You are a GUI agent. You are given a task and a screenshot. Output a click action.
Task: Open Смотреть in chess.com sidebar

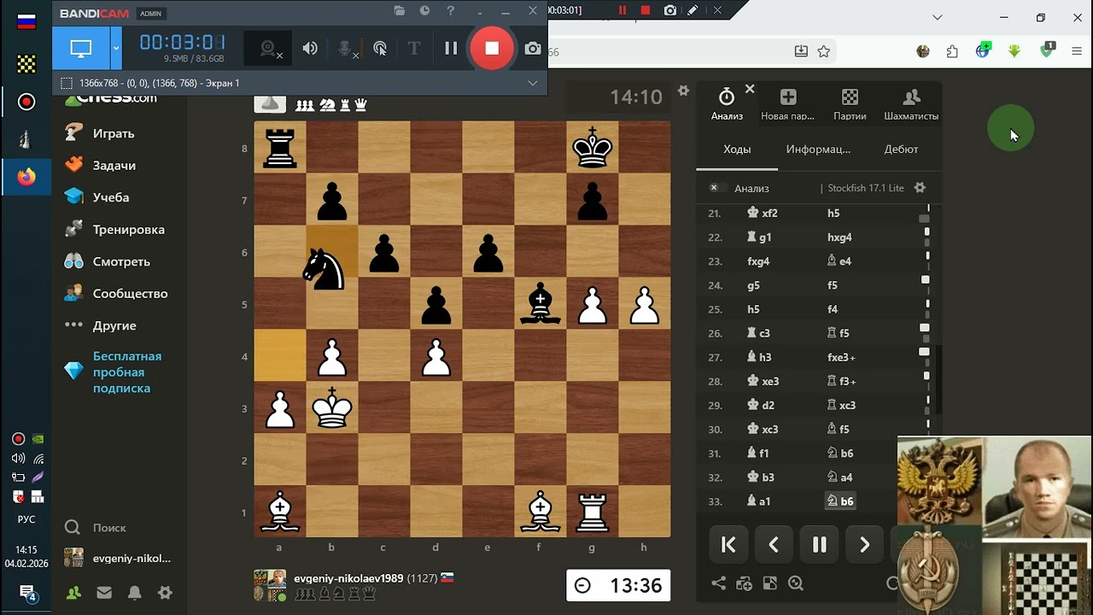click(121, 261)
